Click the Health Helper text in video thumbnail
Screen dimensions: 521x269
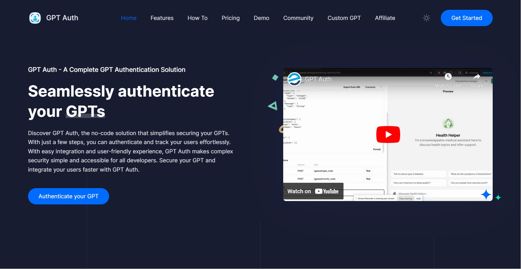click(448, 135)
